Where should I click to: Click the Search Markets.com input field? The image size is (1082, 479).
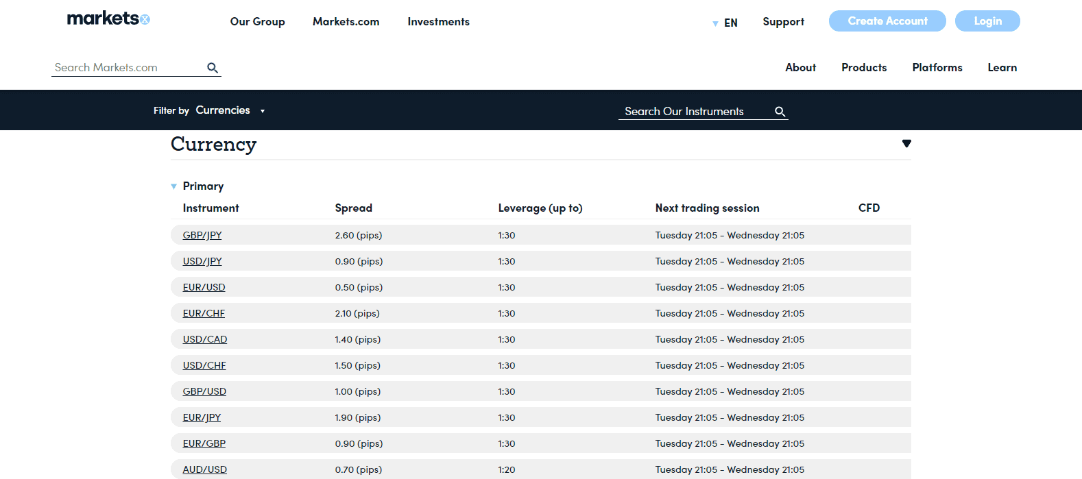[x=127, y=68]
